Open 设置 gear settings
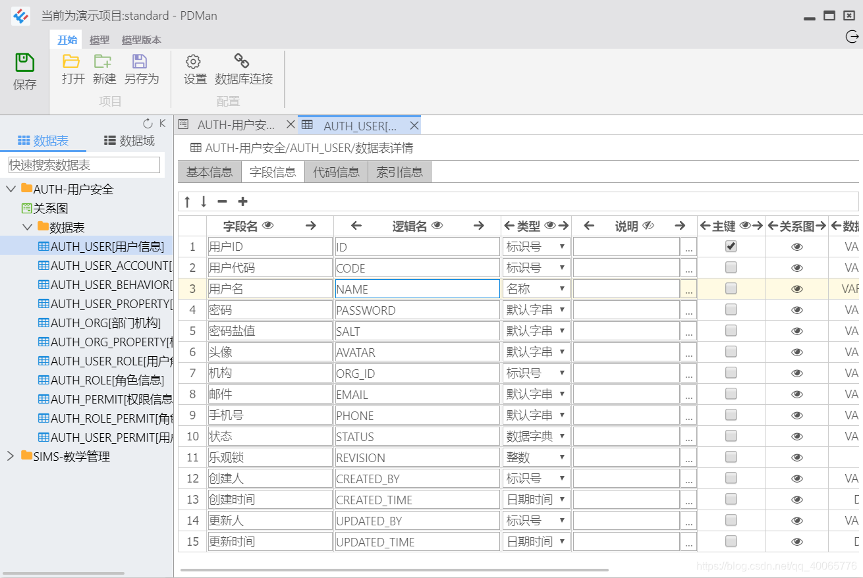The image size is (863, 578). (195, 70)
